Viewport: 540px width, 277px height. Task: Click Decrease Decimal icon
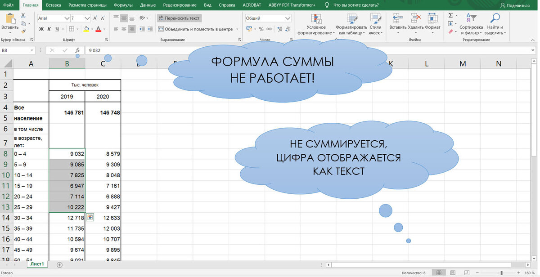[x=287, y=29]
